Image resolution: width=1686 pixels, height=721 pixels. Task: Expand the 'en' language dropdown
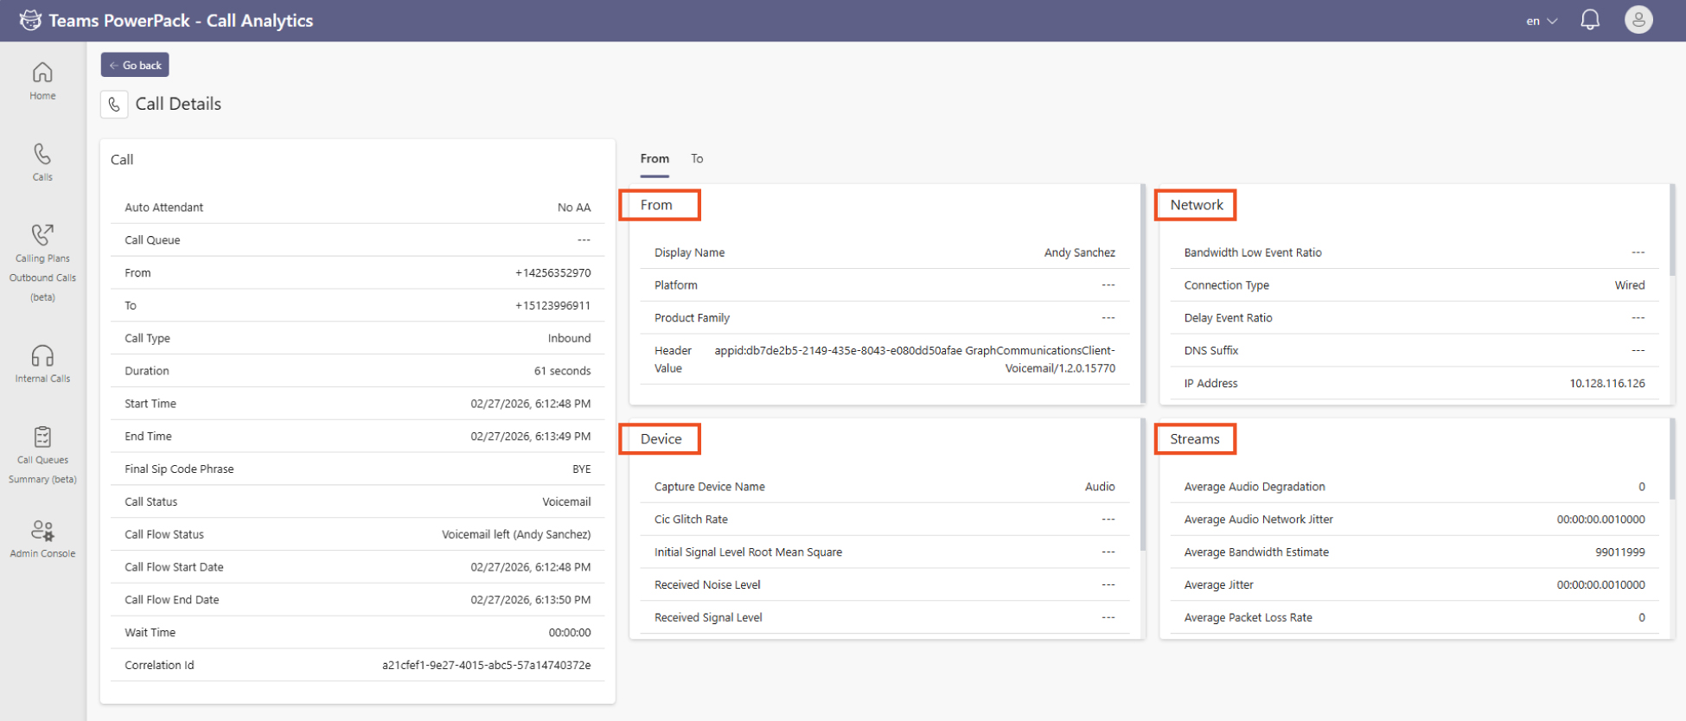coord(1542,21)
